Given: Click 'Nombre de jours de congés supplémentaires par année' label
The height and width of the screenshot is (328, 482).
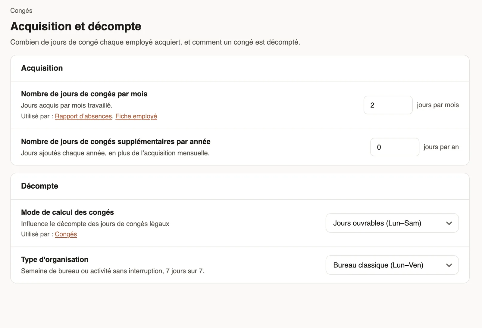Looking at the screenshot, I should (116, 142).
